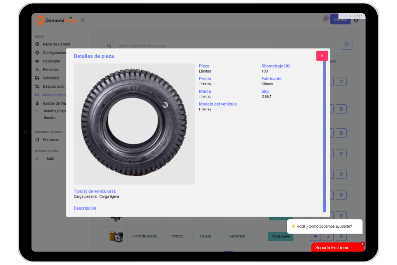Image resolution: width=397 pixels, height=265 pixels.
Task: Click the tire image in piece details
Action: tap(134, 124)
